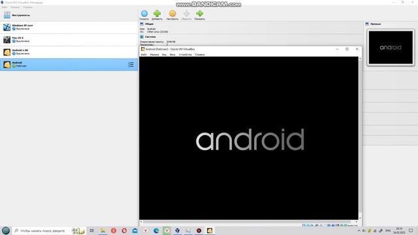Click the hard disk activity icon in the VM status bar
Screen dimensions: 418x235
click(x=304, y=225)
